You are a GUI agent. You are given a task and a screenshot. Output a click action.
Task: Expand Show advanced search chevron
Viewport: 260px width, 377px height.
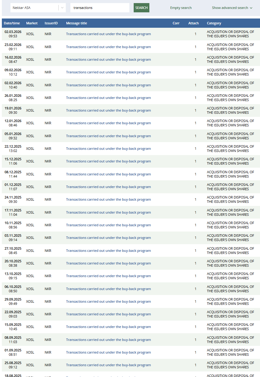click(x=251, y=8)
